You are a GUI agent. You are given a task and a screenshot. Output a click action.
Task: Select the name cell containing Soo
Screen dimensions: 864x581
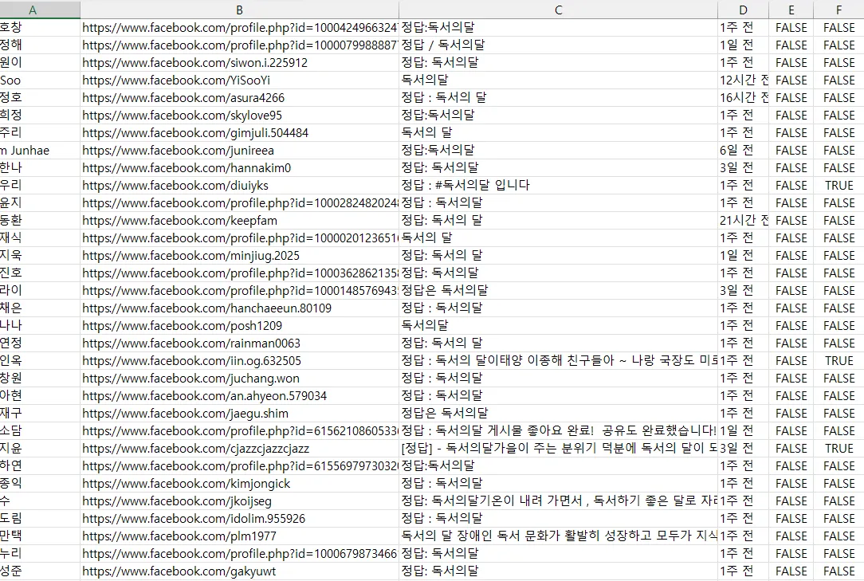[x=32, y=80]
